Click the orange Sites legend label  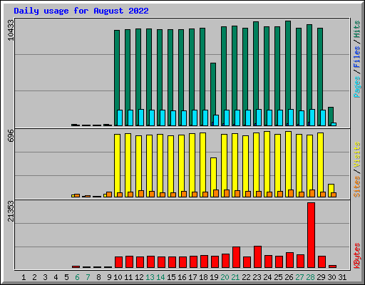point(356,187)
